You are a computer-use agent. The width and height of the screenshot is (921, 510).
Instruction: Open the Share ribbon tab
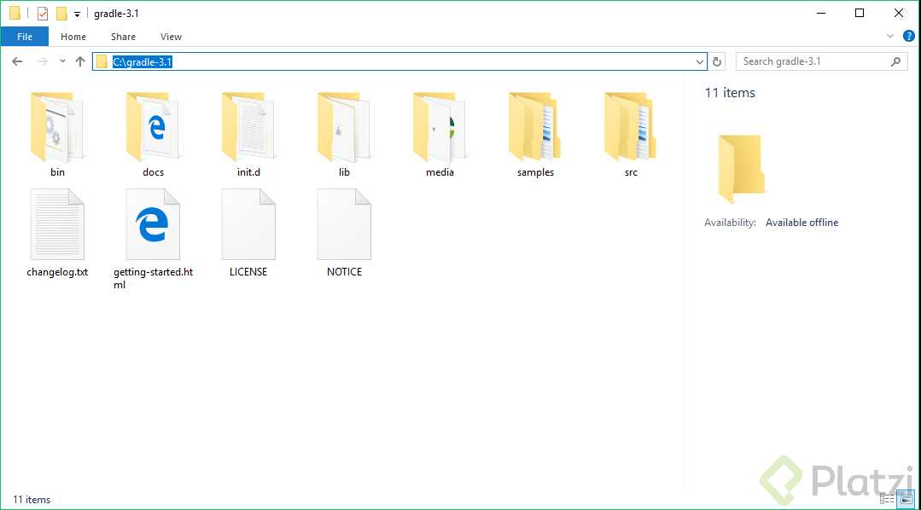pos(124,37)
